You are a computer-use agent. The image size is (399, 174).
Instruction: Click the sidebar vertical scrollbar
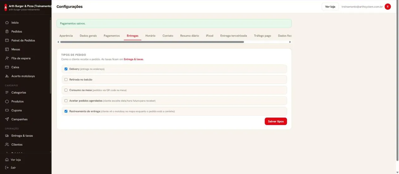click(x=50, y=56)
